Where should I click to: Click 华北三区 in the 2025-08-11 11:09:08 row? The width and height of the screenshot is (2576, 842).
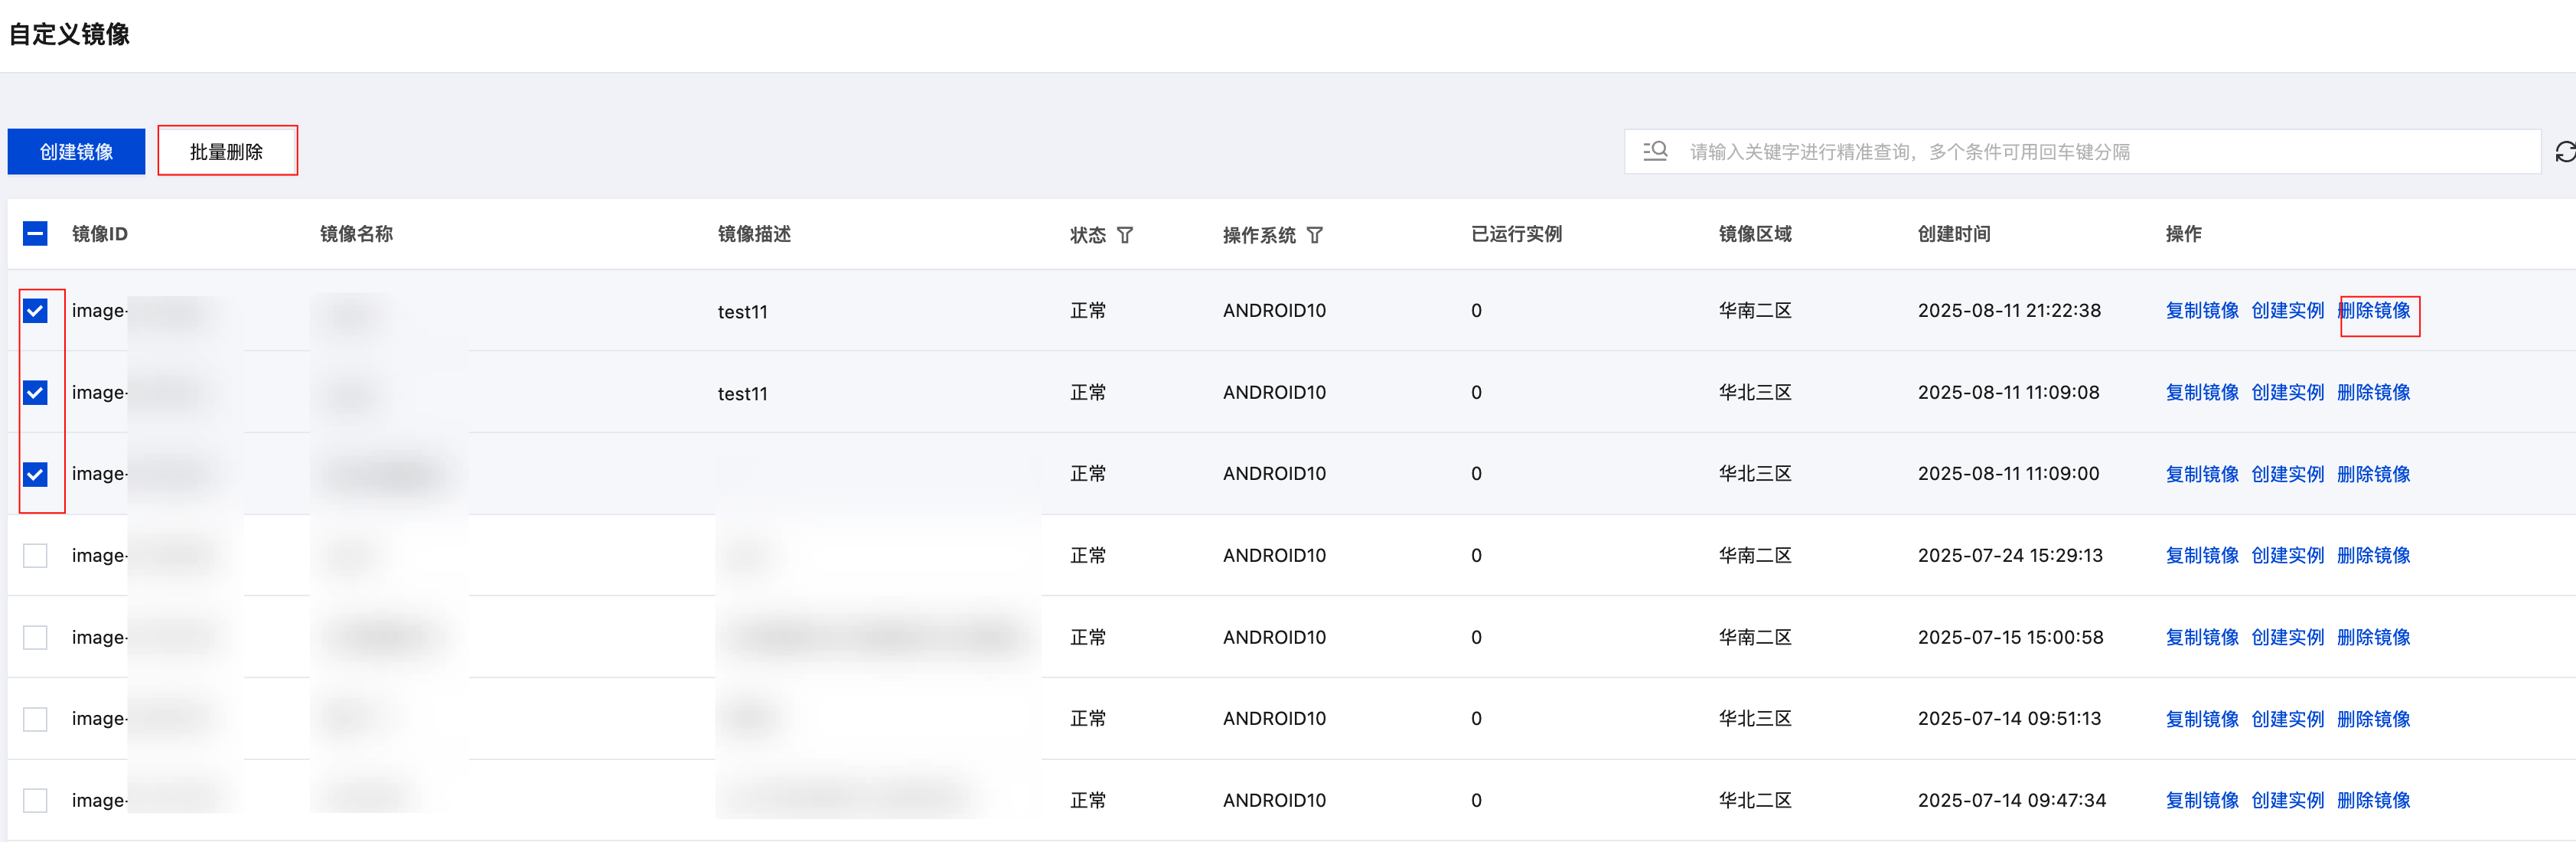(x=1755, y=392)
